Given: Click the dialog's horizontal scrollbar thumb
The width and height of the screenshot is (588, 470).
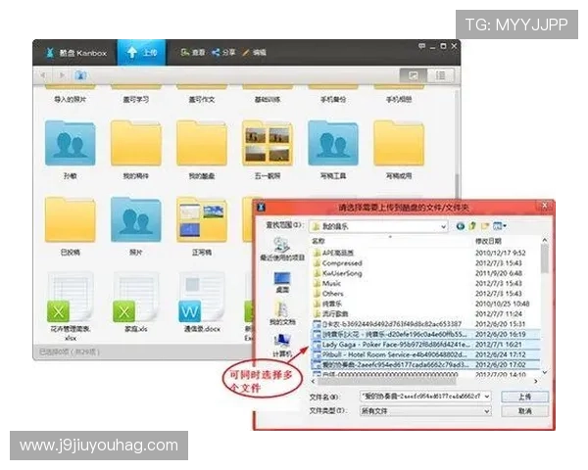Looking at the screenshot, I should 387,381.
